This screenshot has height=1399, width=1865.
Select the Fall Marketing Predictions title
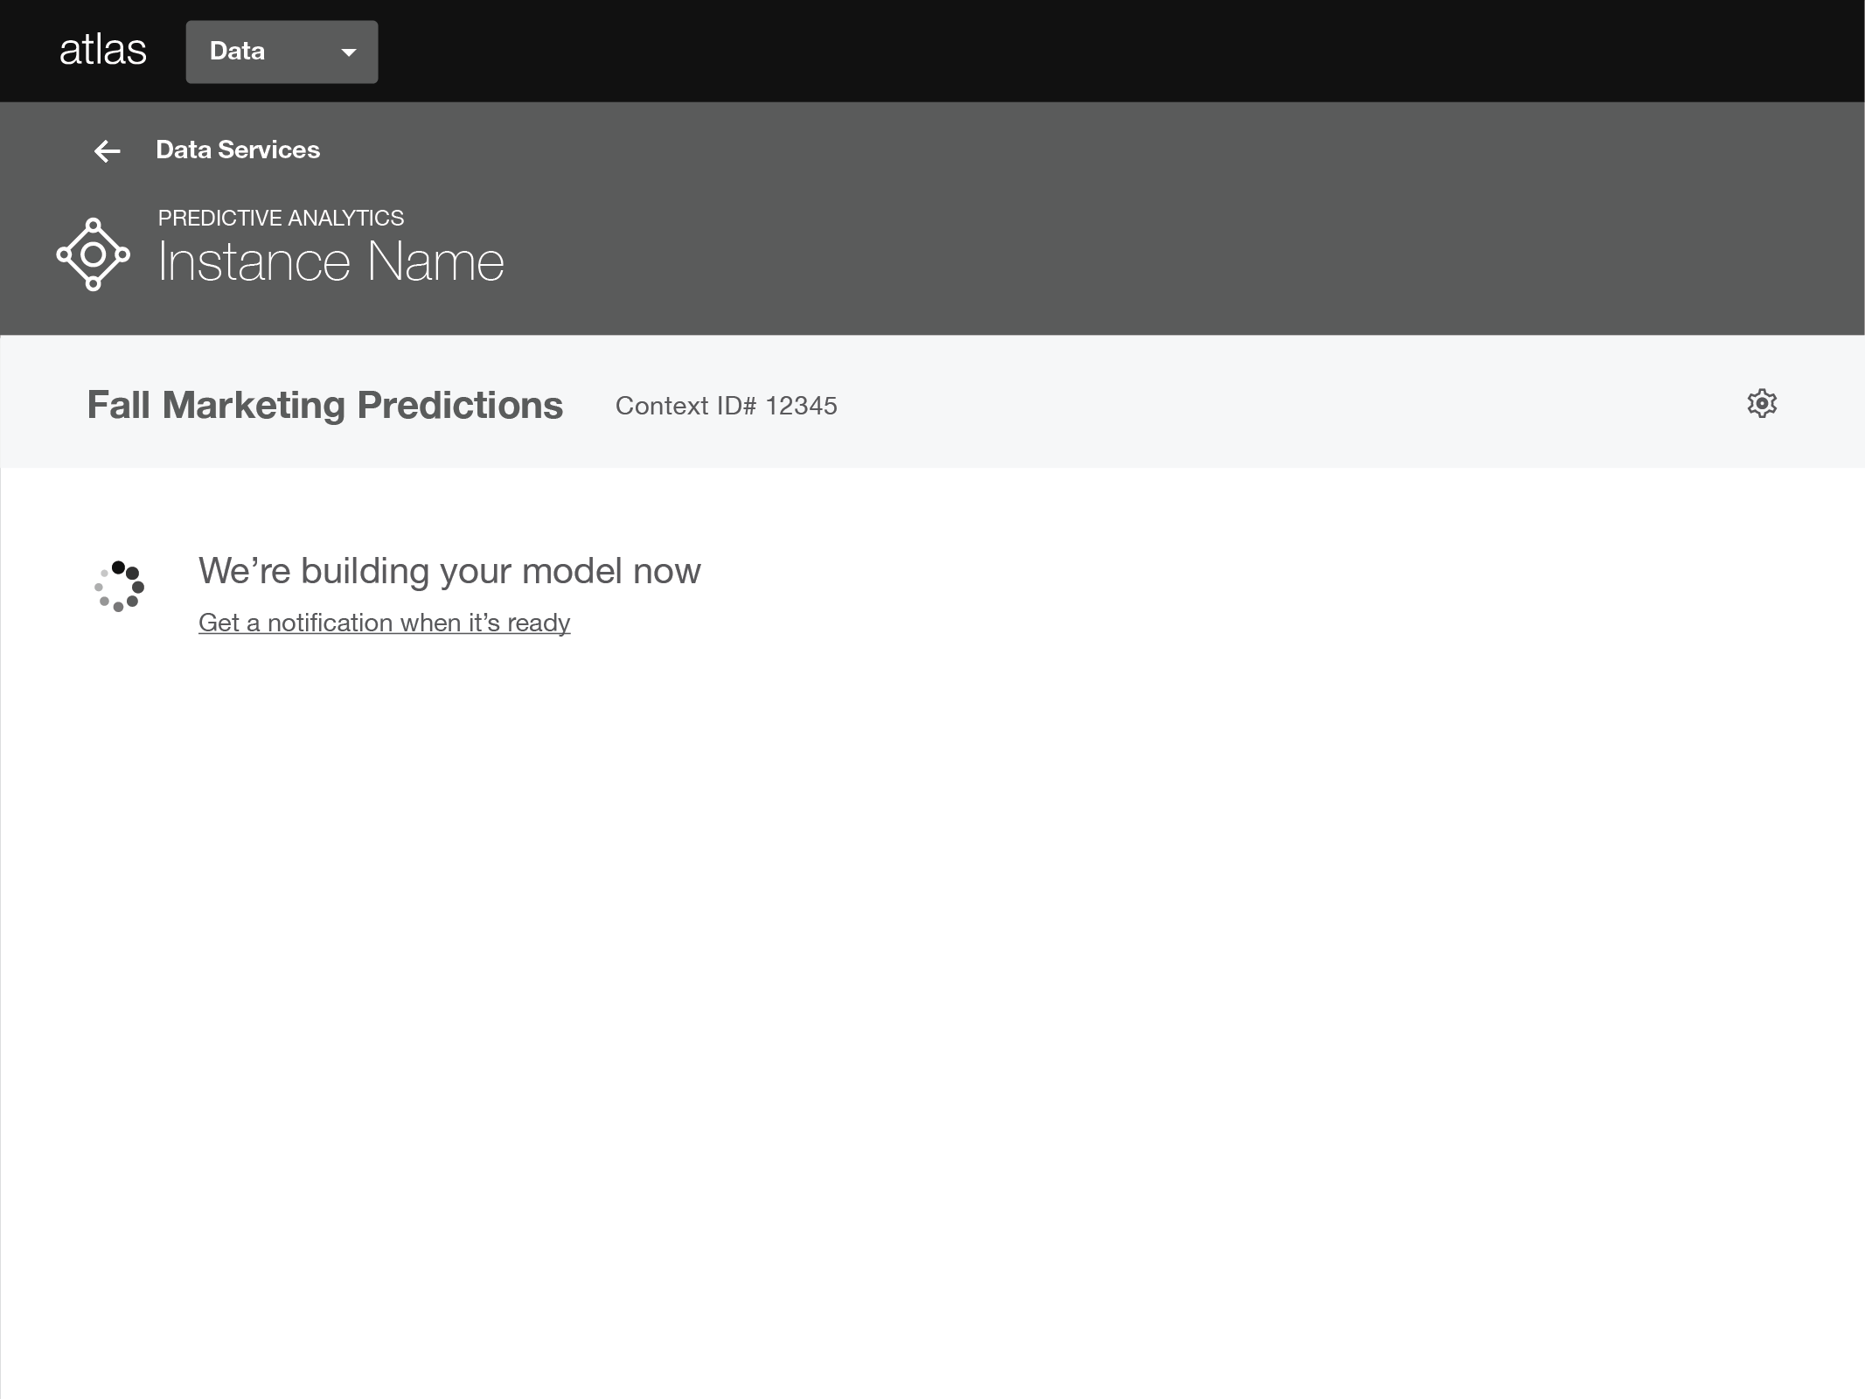(325, 405)
